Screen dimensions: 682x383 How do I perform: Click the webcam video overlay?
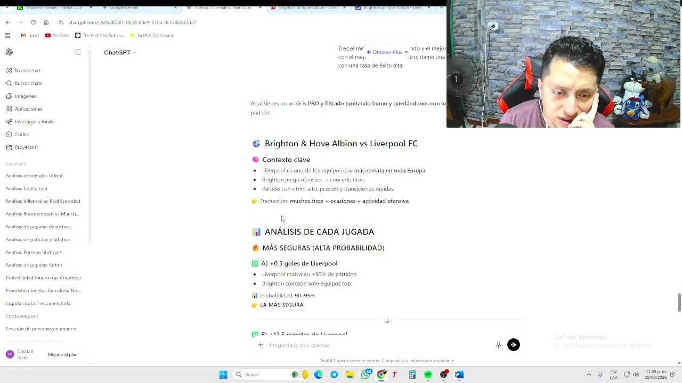(564, 64)
